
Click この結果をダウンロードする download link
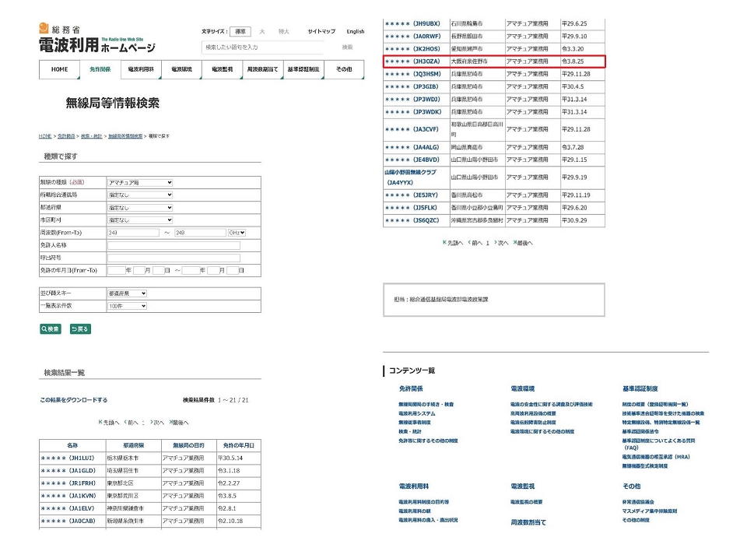74,400
